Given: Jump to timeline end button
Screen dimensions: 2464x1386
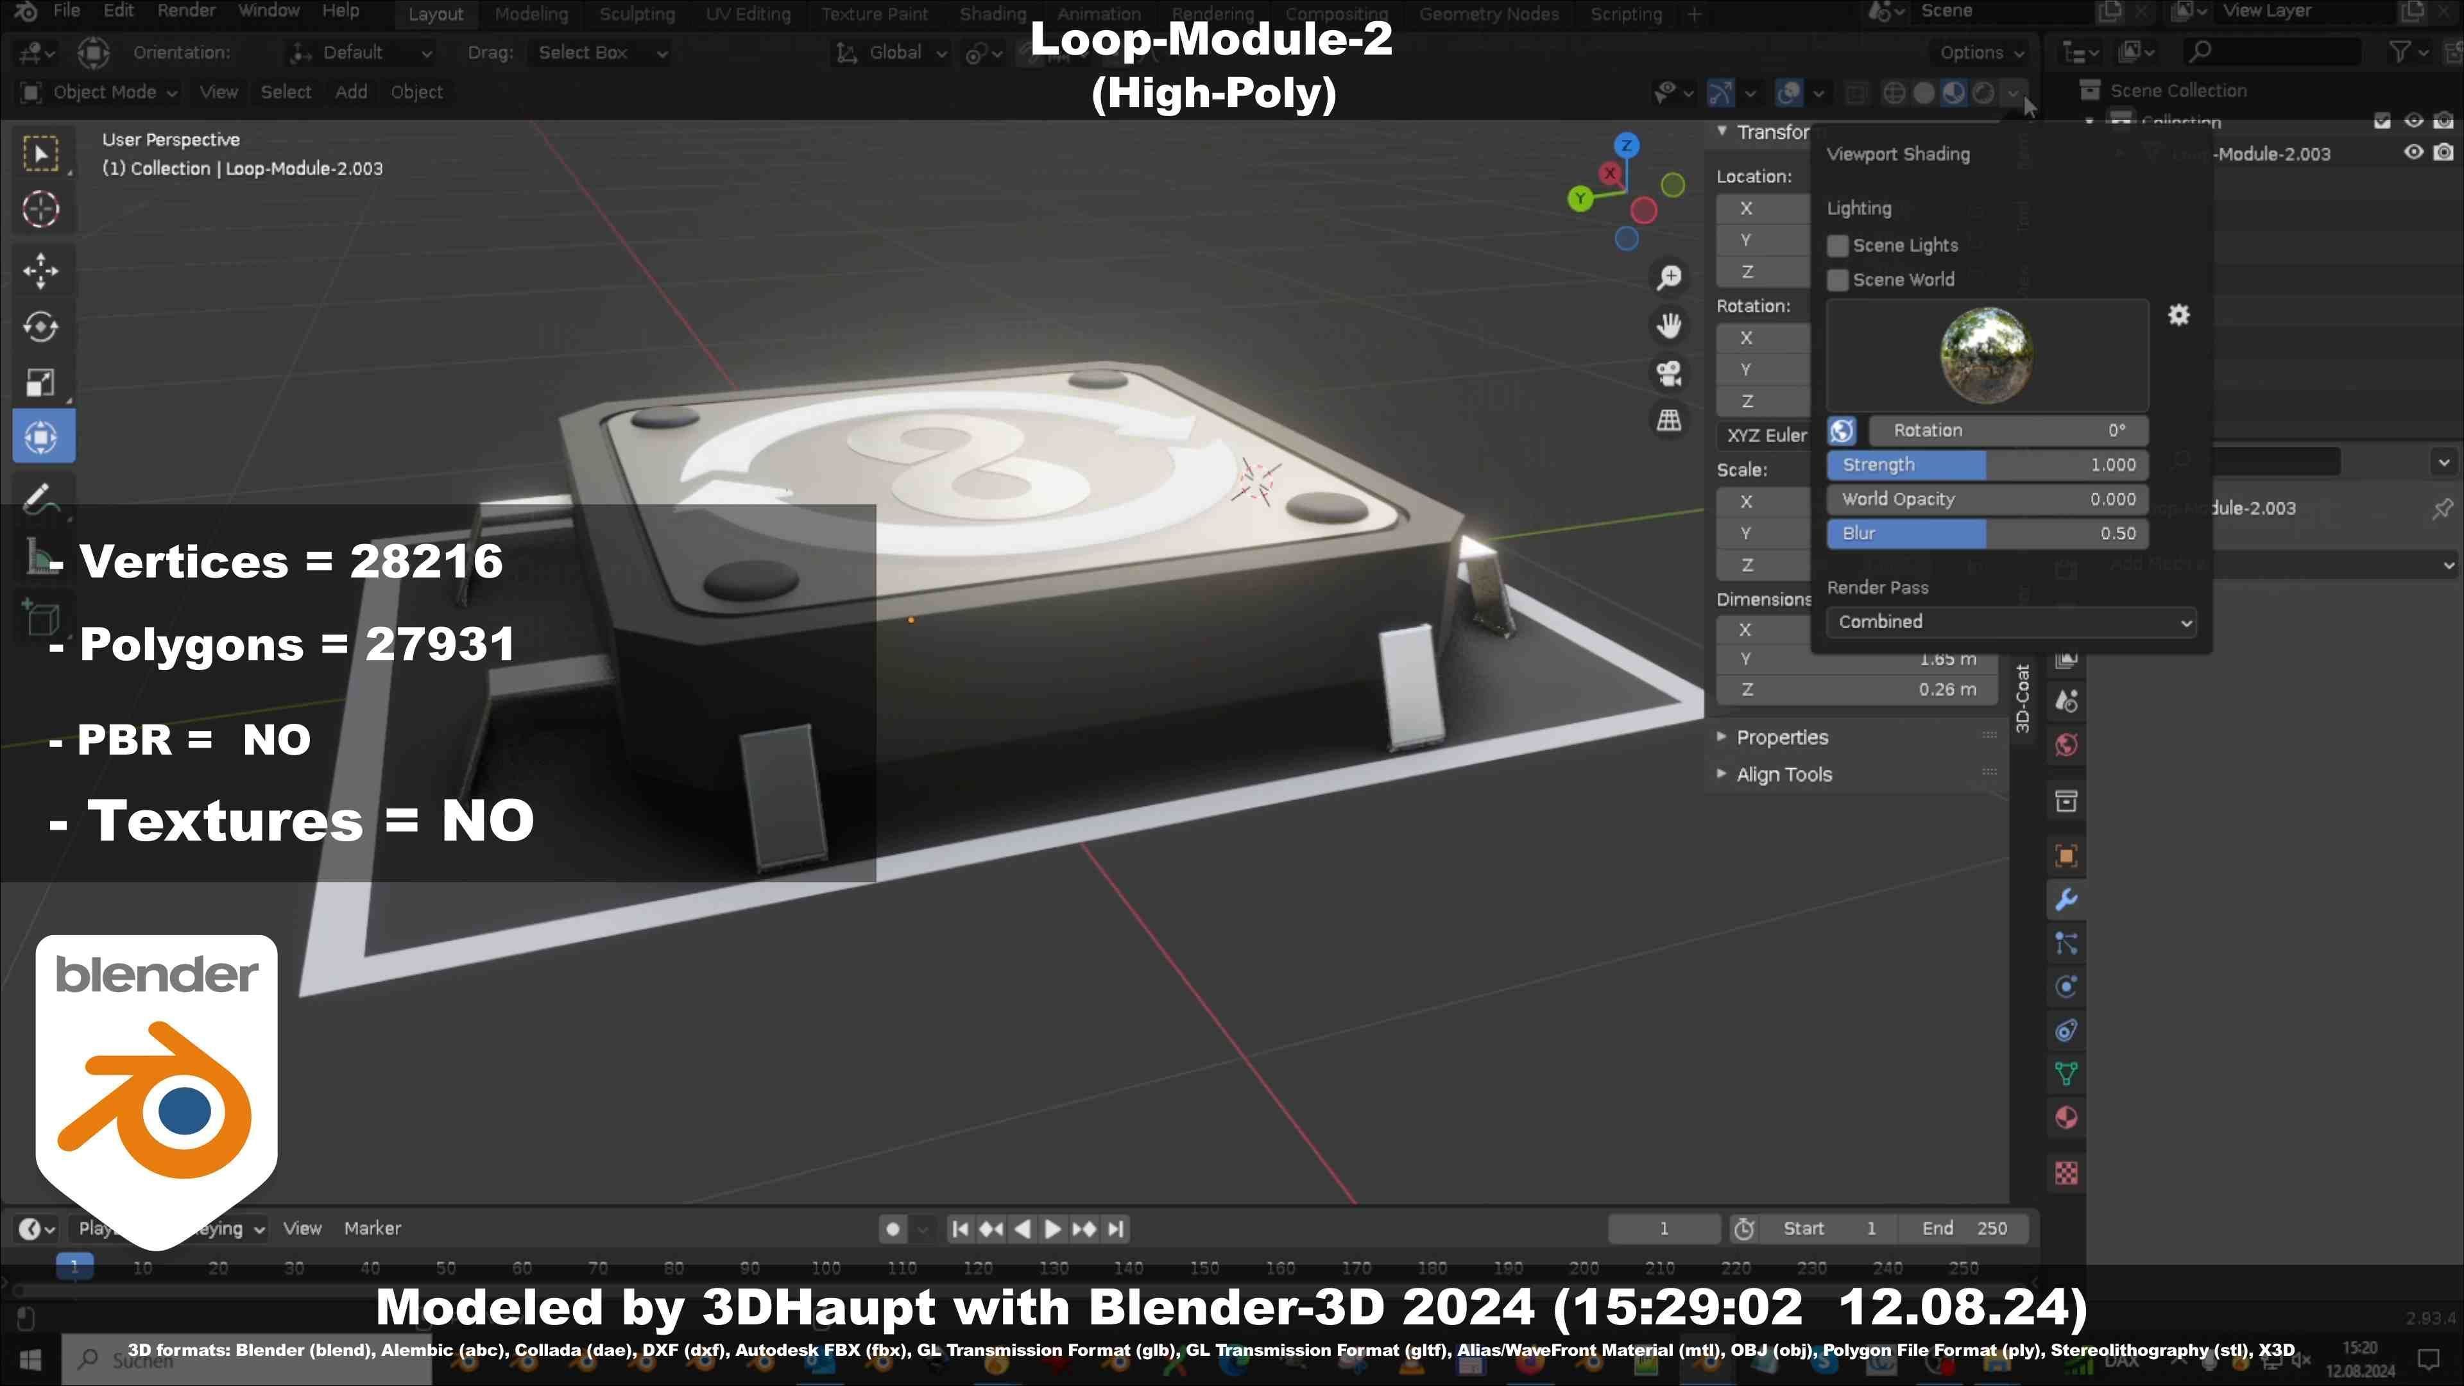Looking at the screenshot, I should (x=1115, y=1229).
